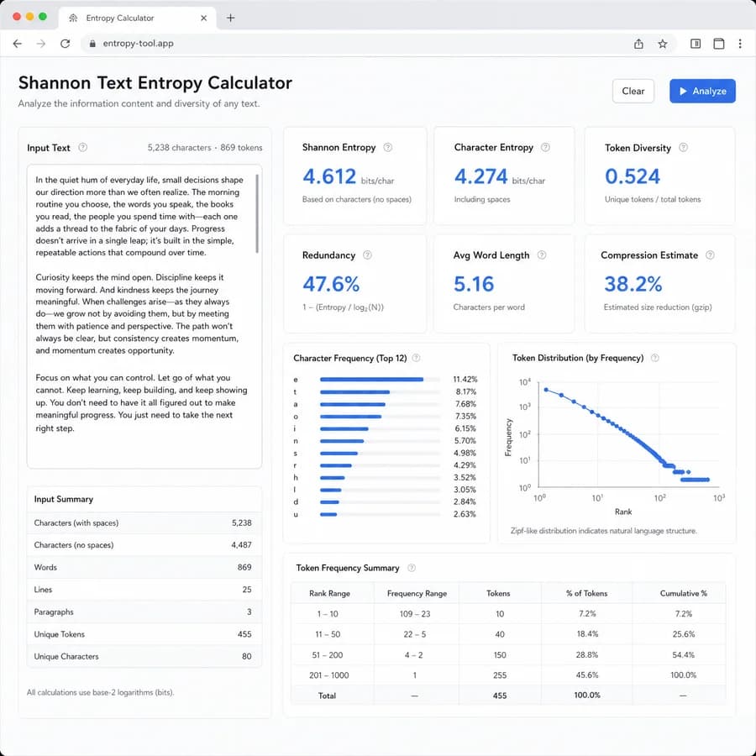Open the side panel icon
The width and height of the screenshot is (756, 756).
point(696,44)
